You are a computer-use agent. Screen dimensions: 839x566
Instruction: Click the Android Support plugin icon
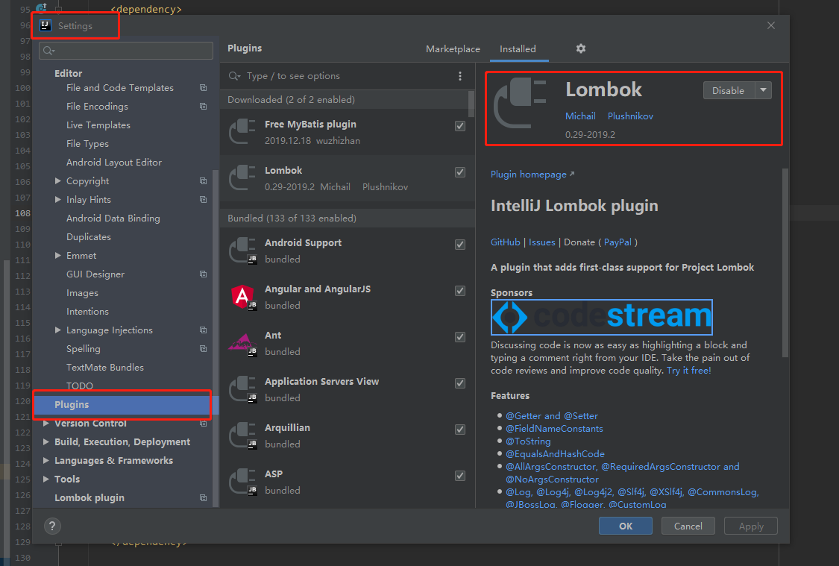click(x=242, y=251)
